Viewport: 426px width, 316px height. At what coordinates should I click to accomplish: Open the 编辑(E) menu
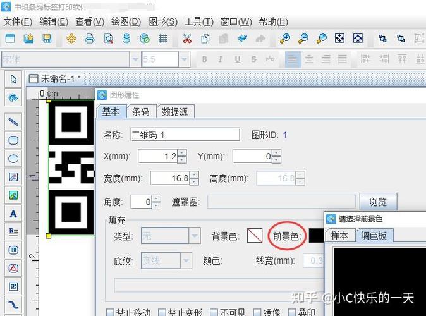(54, 21)
